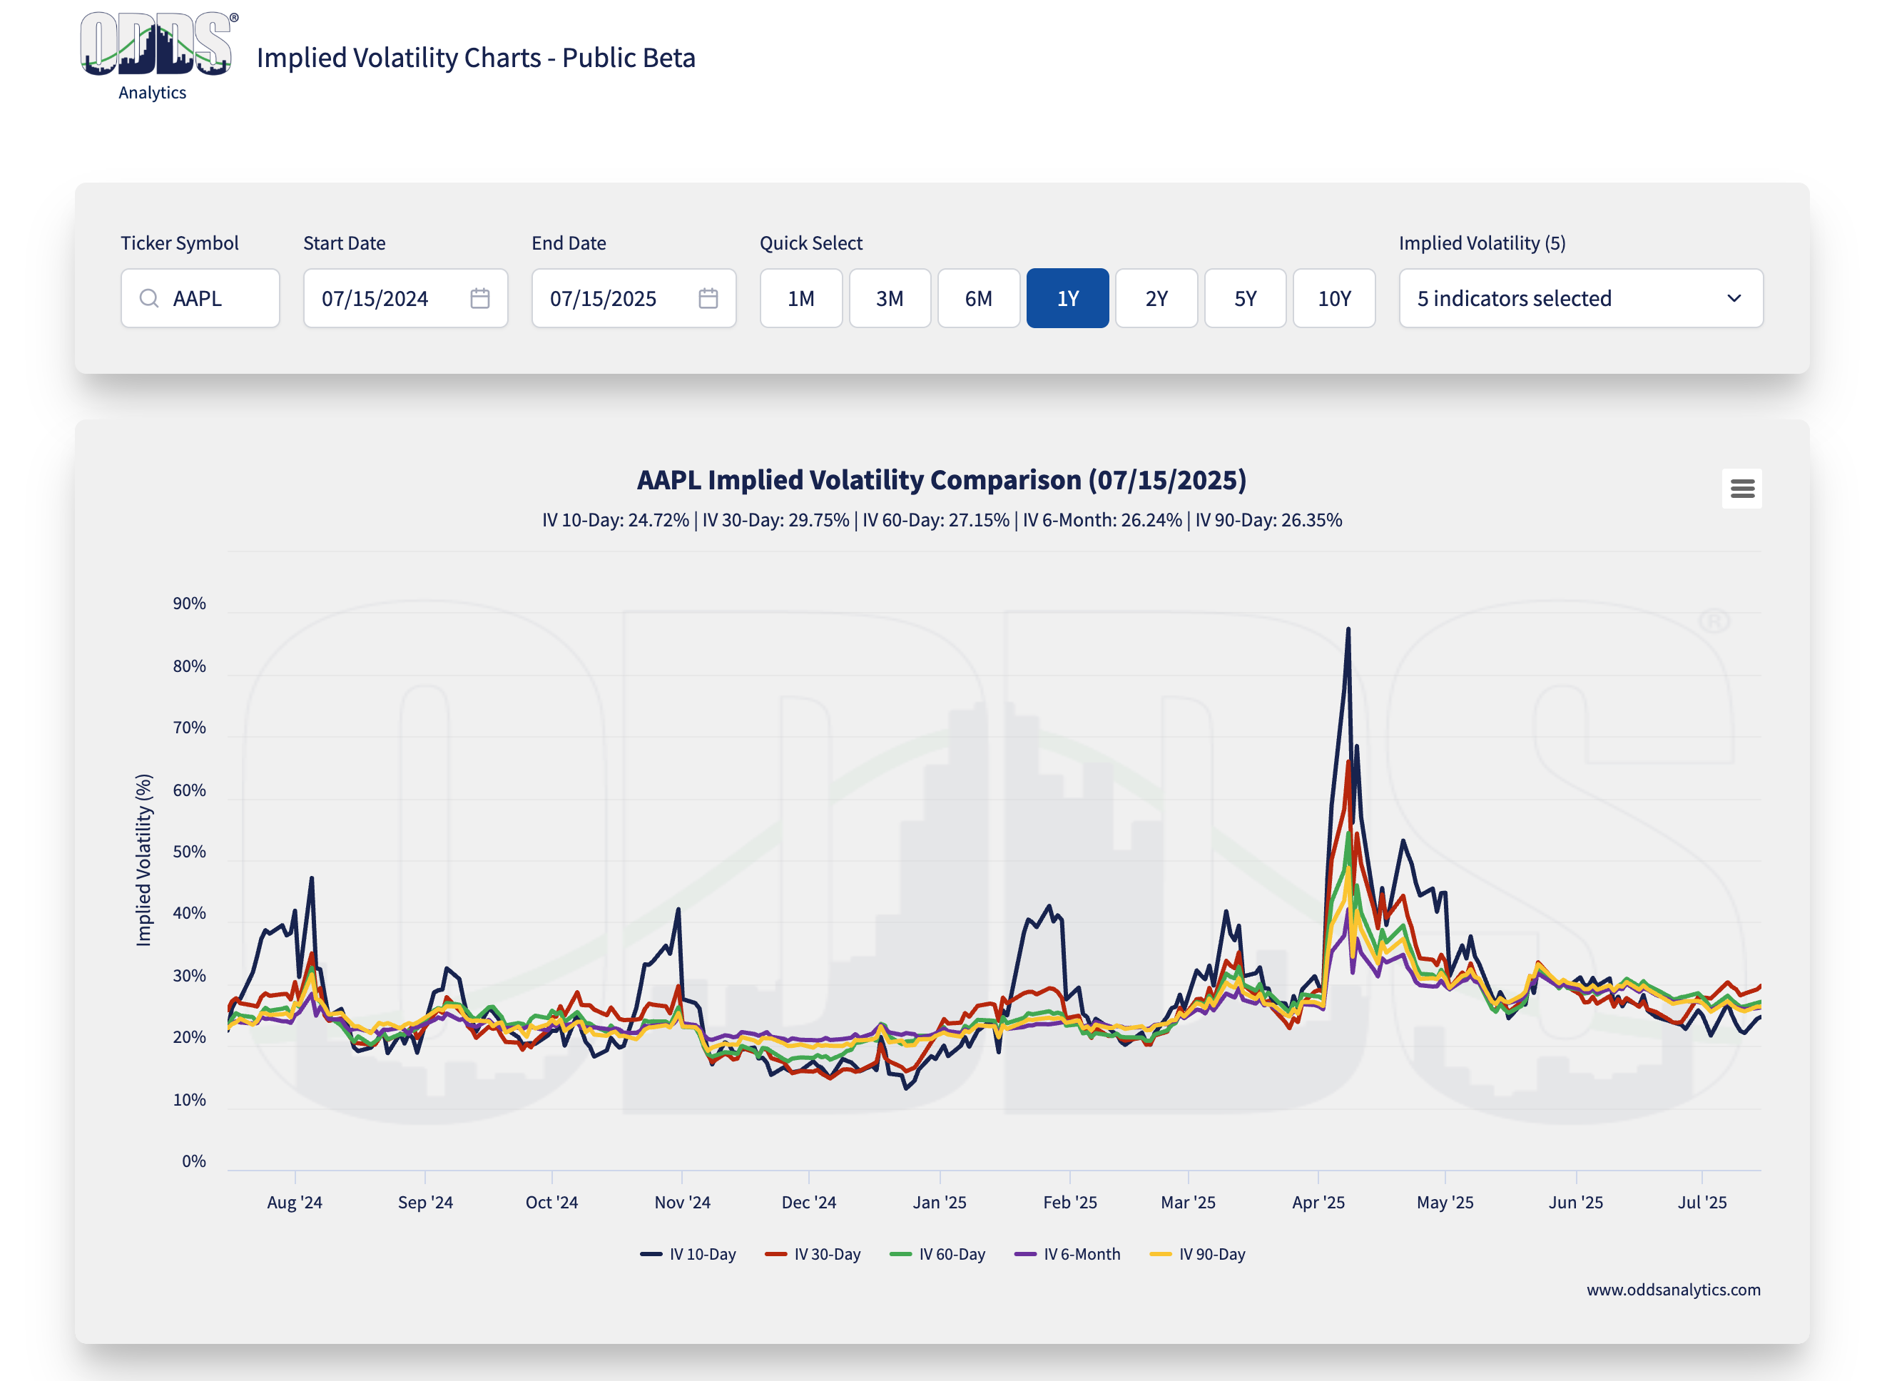Click the AAPL ticker symbol field
1882x1381 pixels.
[x=200, y=298]
